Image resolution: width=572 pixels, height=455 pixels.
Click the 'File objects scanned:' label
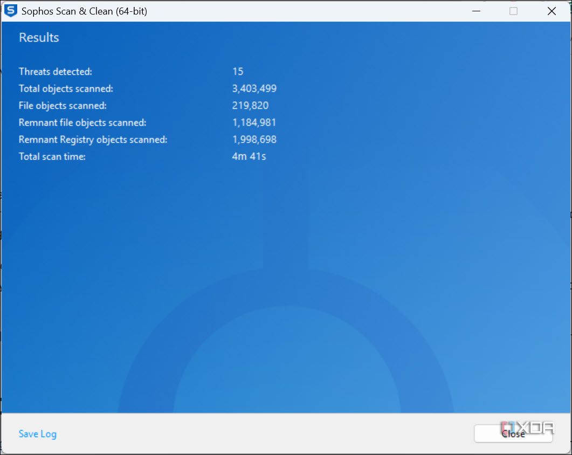point(63,106)
